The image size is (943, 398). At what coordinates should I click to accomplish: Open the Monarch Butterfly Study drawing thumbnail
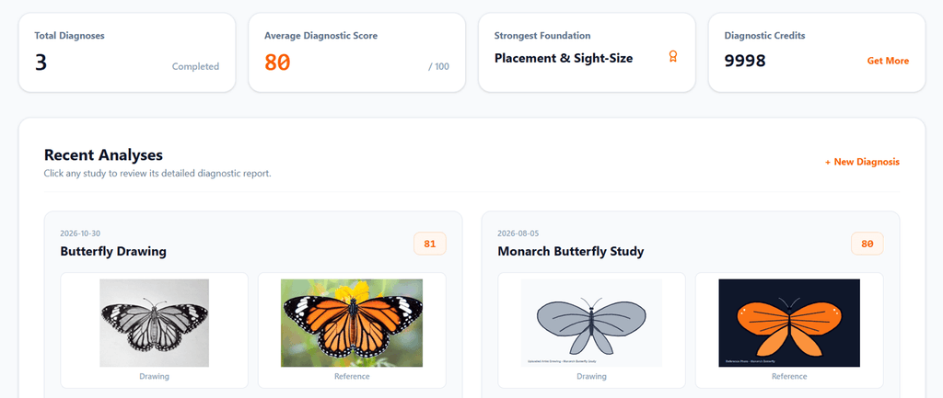(x=592, y=323)
